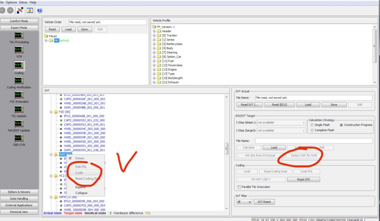This screenshot has width=380, height=221.
Task: Collapse the FZD [56] tree node
Action: point(51,112)
